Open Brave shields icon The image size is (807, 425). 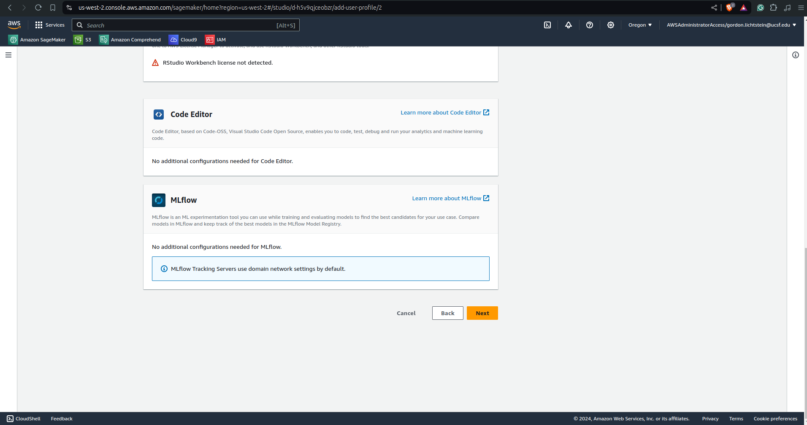730,8
